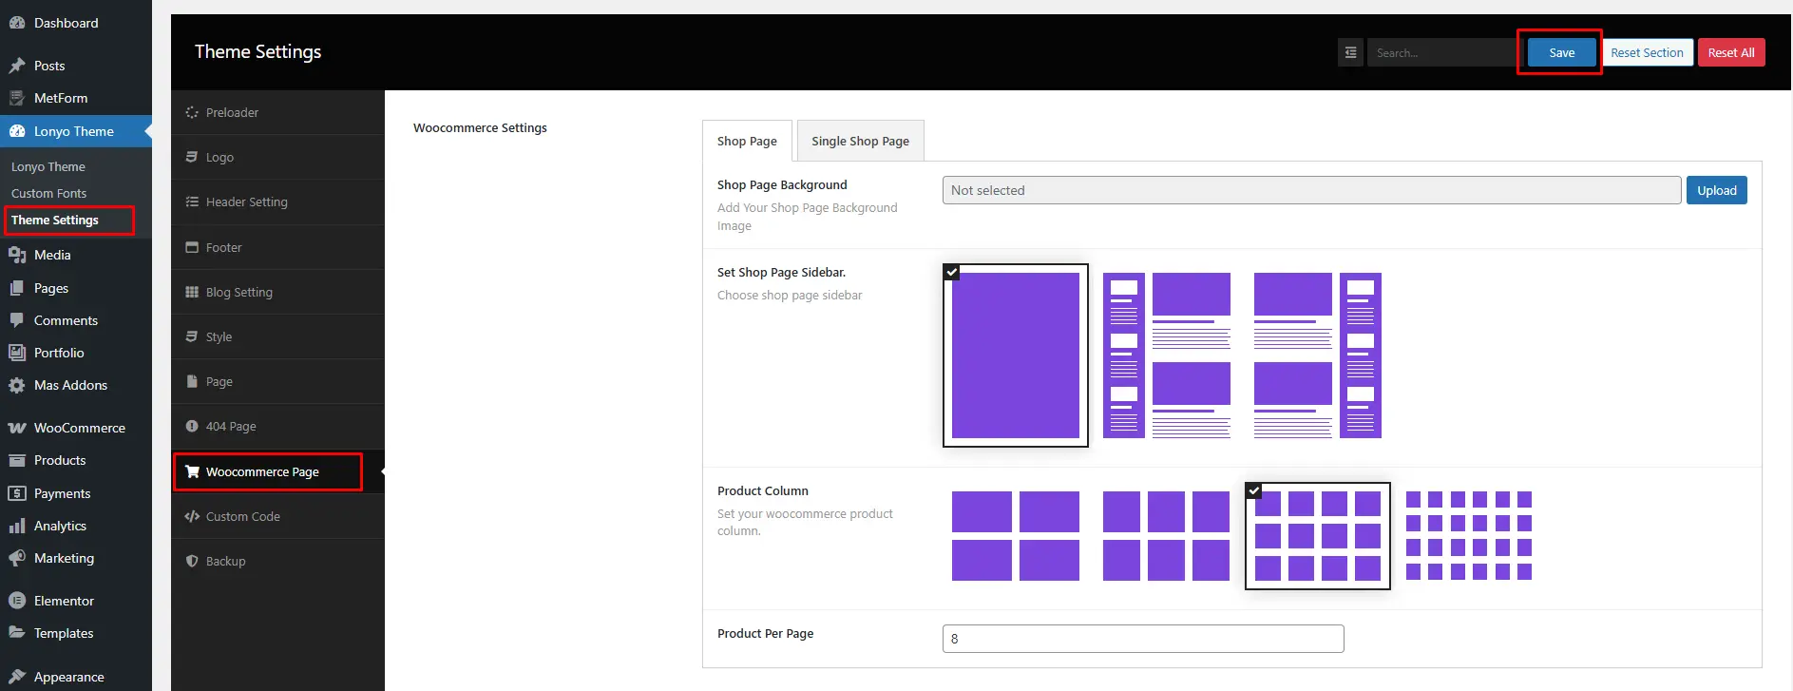
Task: Choose the four-column product layout
Action: point(1318,536)
